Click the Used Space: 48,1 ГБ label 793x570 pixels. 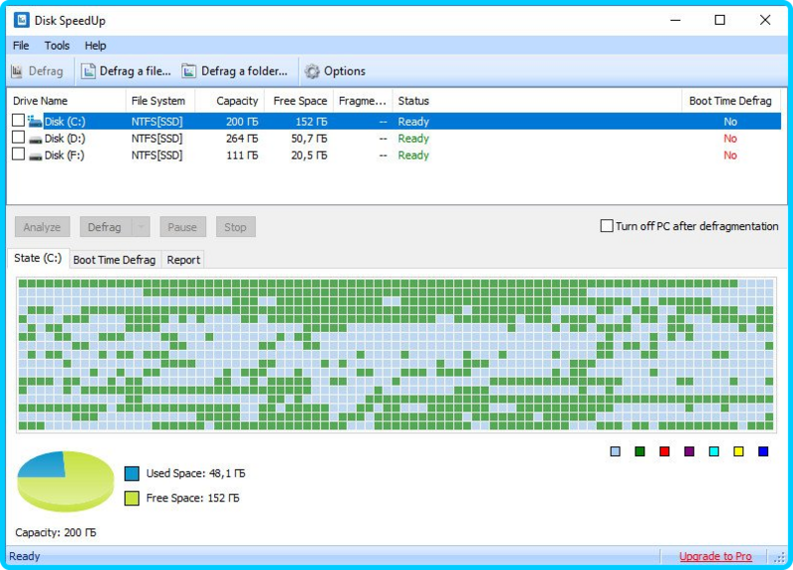coord(195,474)
